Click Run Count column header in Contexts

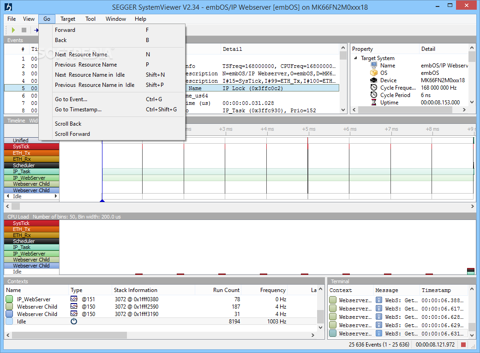(x=218, y=290)
